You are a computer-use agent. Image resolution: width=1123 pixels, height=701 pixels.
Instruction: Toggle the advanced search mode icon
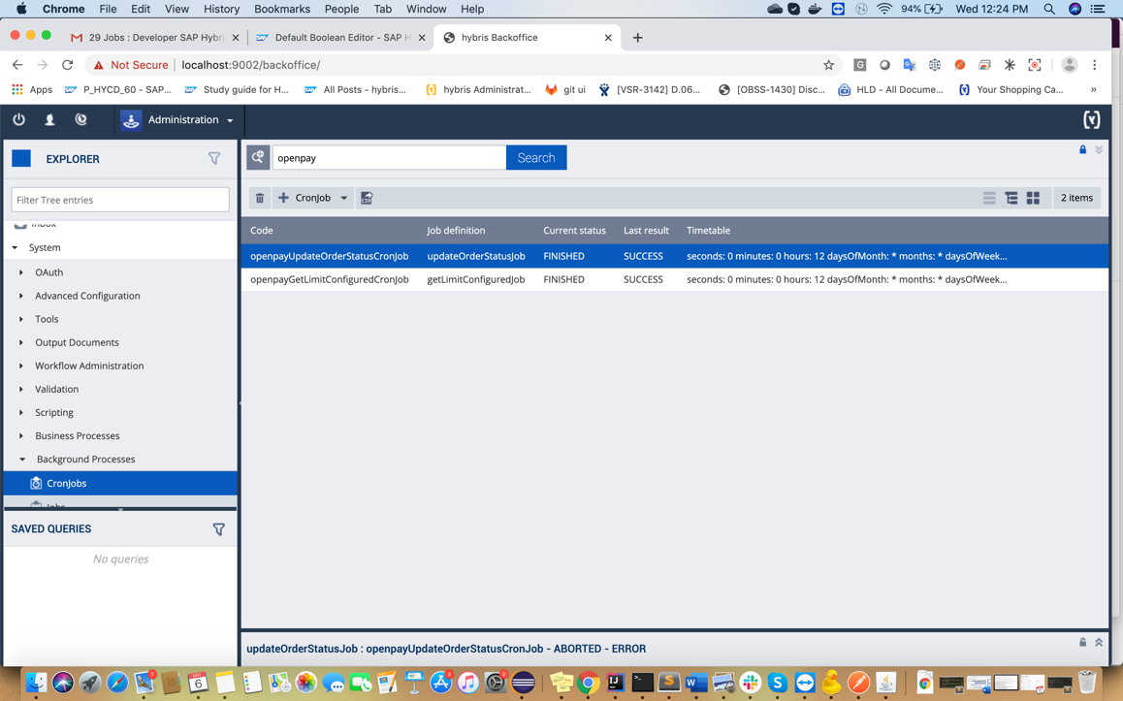pyautogui.click(x=258, y=157)
